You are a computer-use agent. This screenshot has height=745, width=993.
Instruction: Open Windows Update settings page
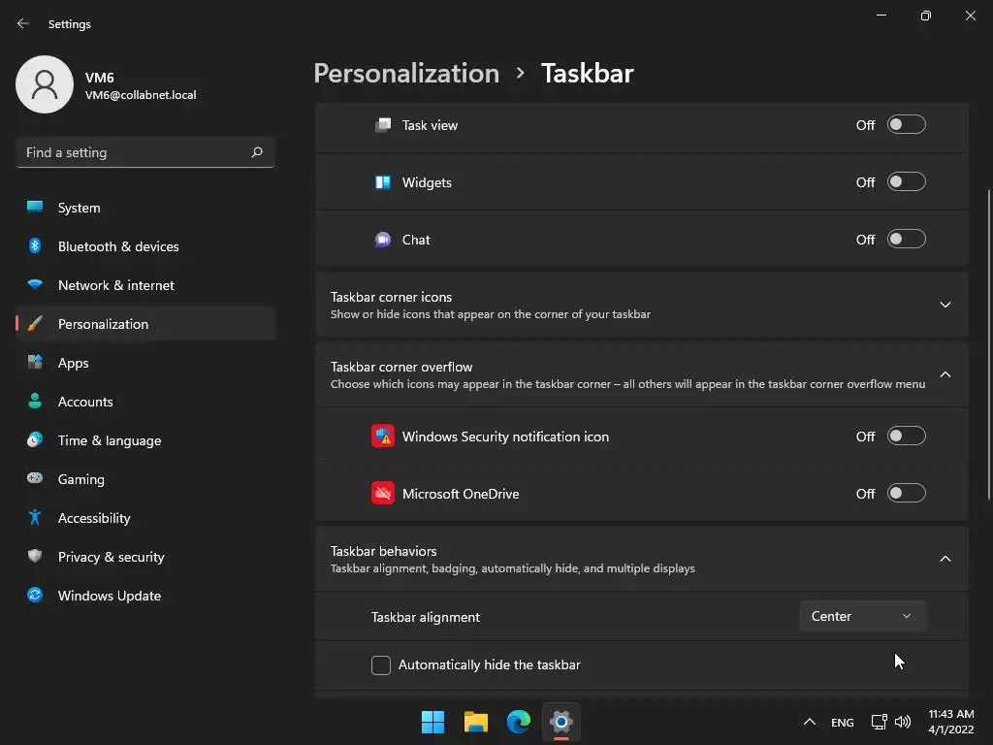109,596
